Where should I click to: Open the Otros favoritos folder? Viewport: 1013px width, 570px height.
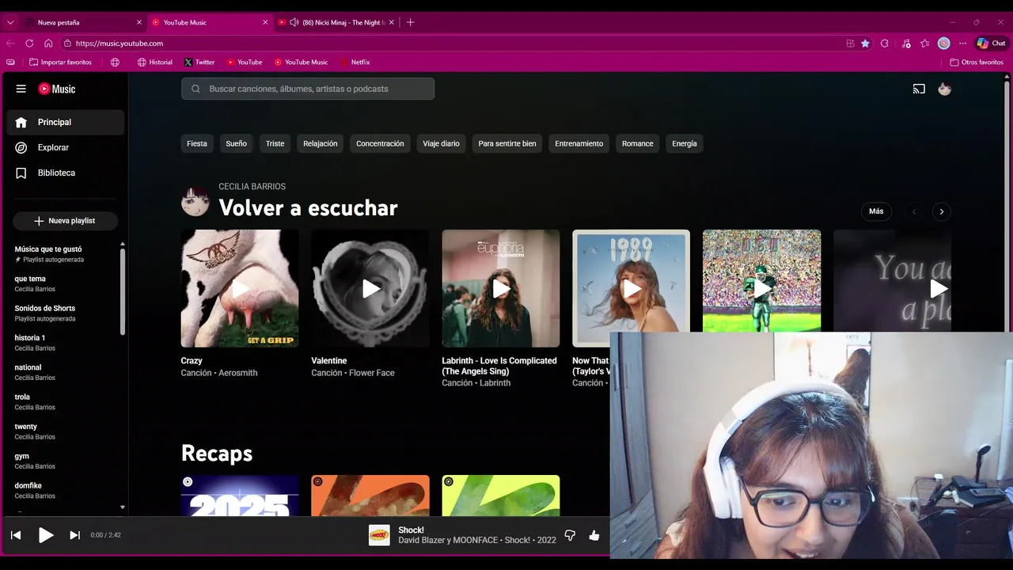coord(975,62)
